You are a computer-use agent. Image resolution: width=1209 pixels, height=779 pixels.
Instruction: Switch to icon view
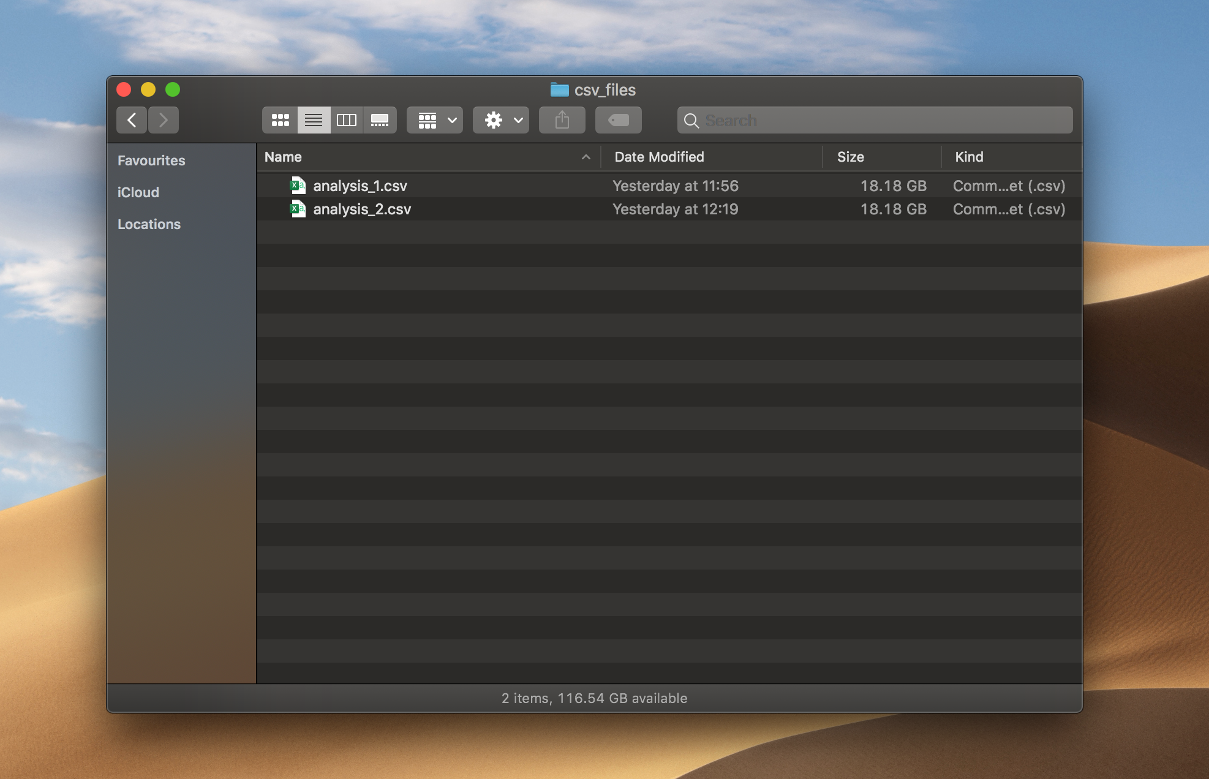(281, 120)
